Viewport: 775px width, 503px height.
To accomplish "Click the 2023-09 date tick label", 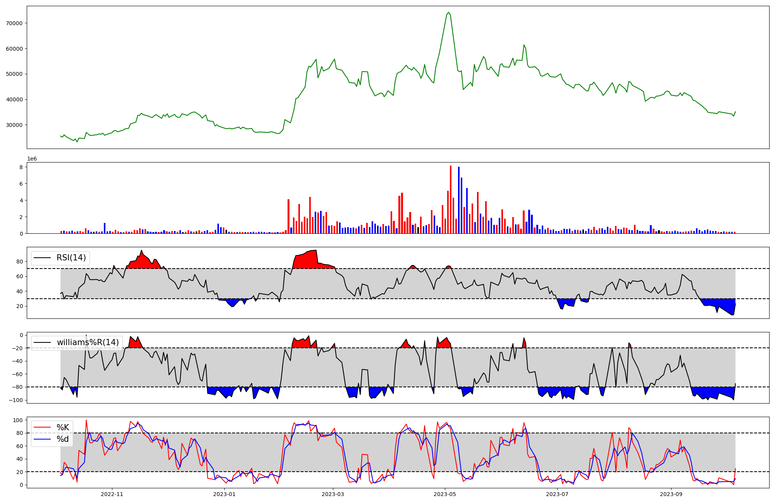I will 671,494.
